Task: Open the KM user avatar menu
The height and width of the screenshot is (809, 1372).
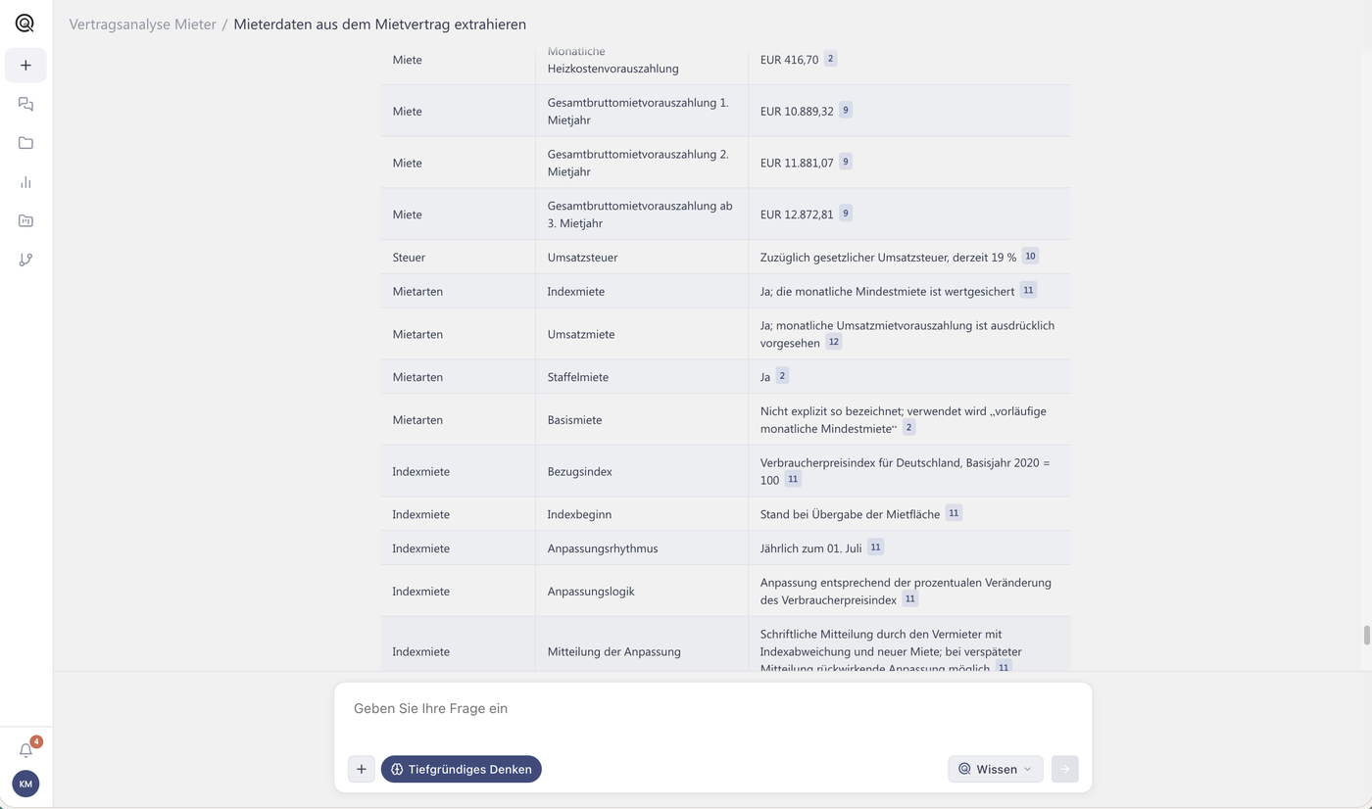Action: coord(25,784)
